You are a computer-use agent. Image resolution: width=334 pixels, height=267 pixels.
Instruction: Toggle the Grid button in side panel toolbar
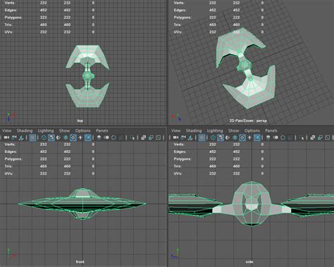pyautogui.click(x=202, y=137)
